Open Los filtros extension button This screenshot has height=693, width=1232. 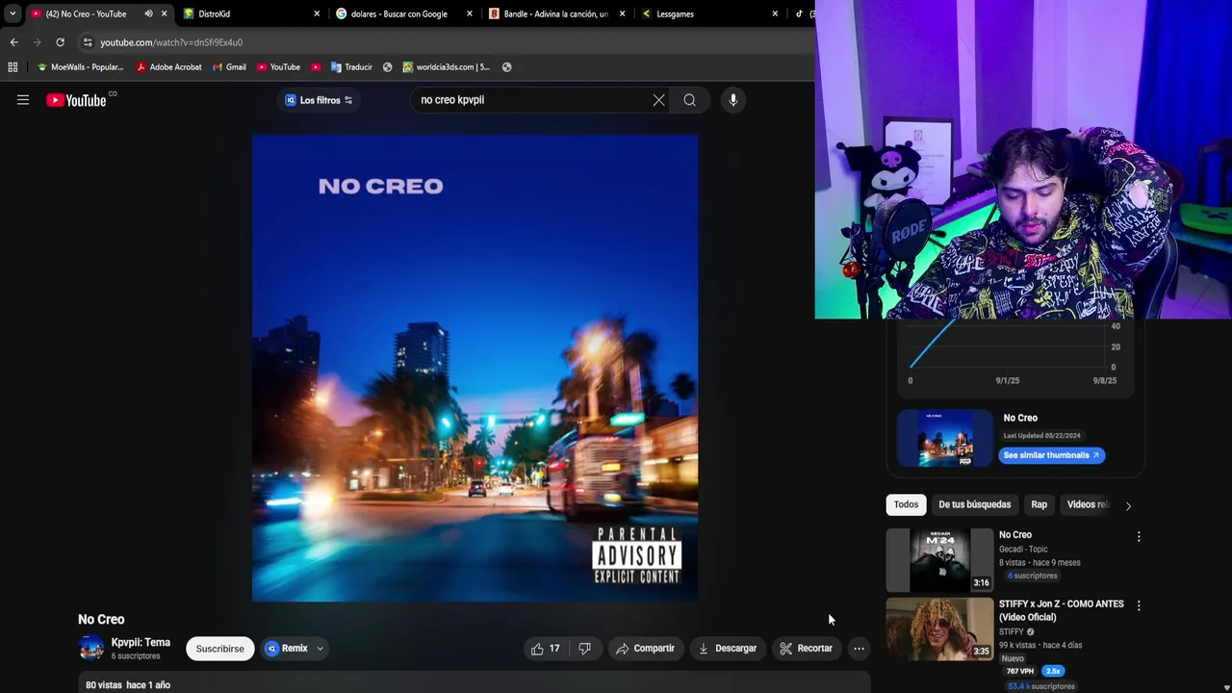click(319, 100)
